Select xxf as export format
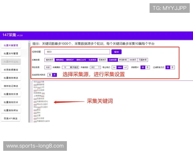Screen dimensions: 193x154 pos(125,67)
